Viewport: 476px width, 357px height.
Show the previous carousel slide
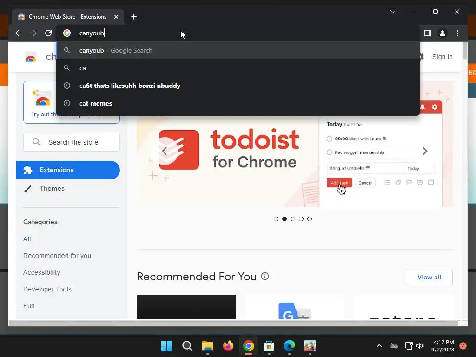165,151
